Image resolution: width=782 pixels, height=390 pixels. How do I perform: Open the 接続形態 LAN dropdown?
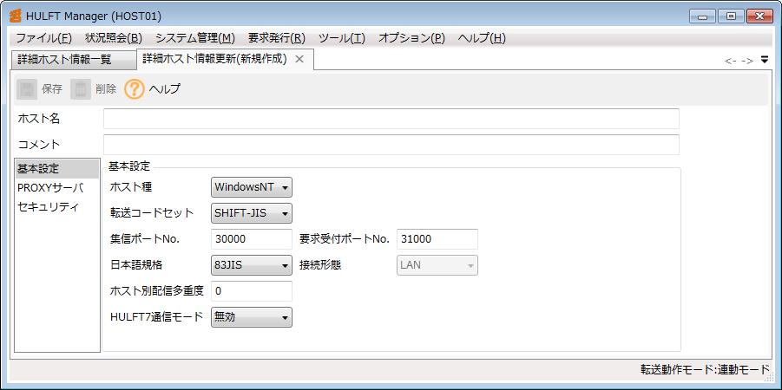437,265
